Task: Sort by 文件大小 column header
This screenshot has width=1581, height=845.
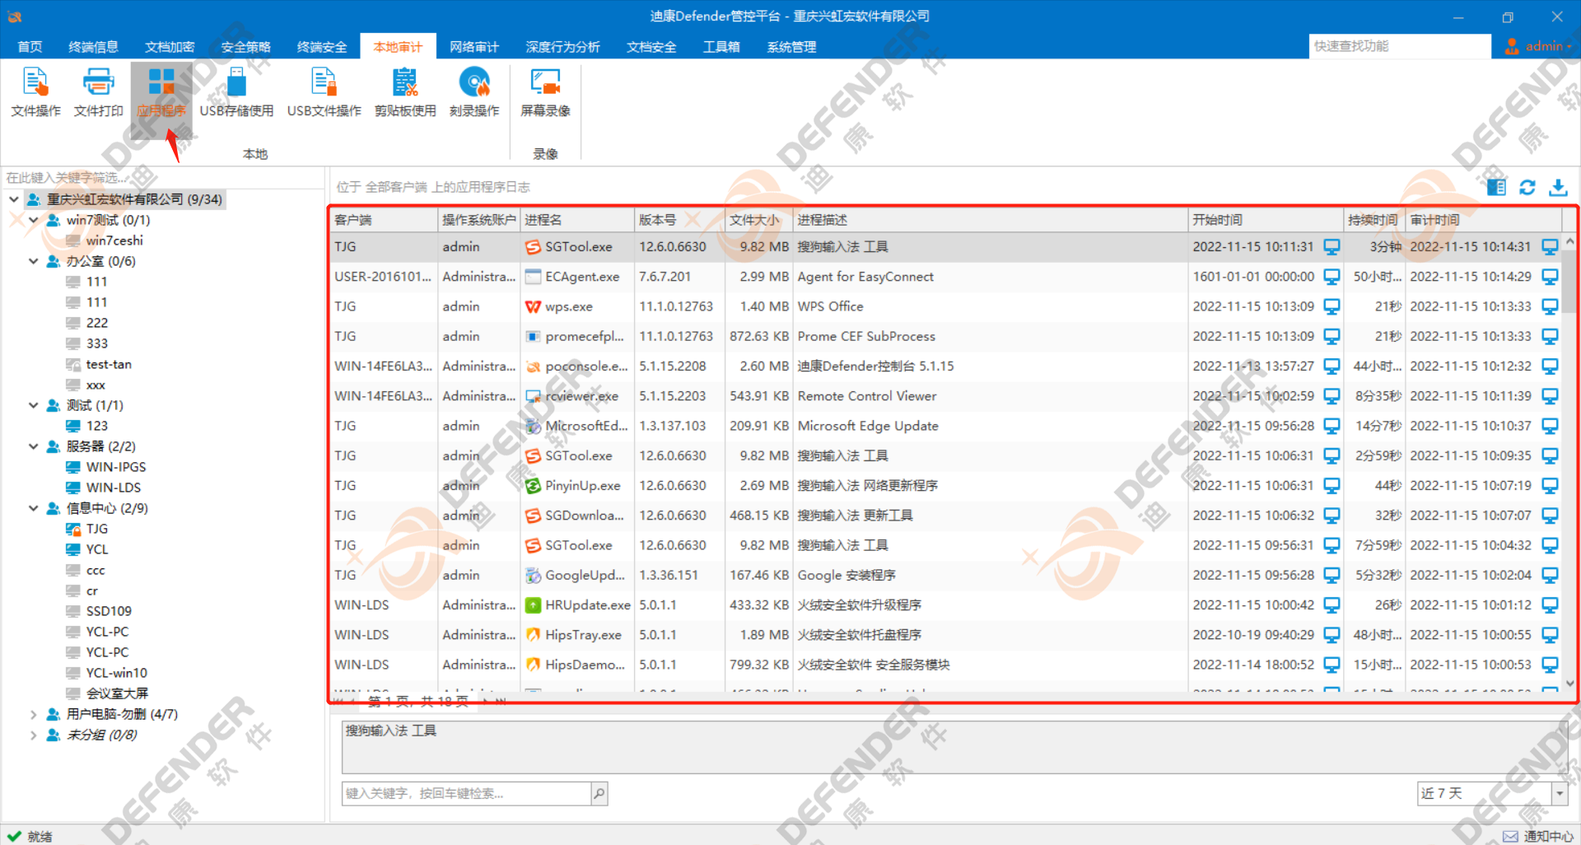Action: 759,220
